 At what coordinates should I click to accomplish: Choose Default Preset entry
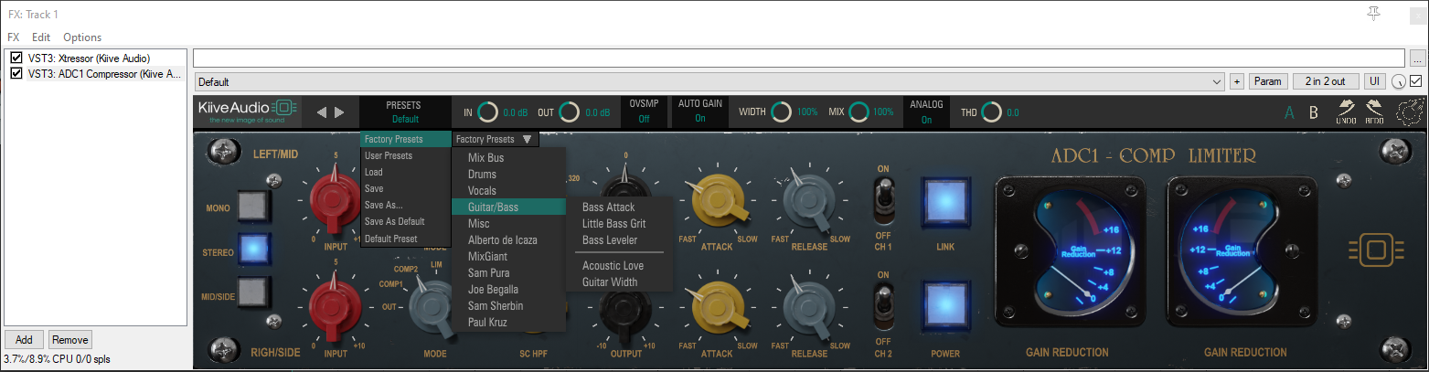coord(406,239)
